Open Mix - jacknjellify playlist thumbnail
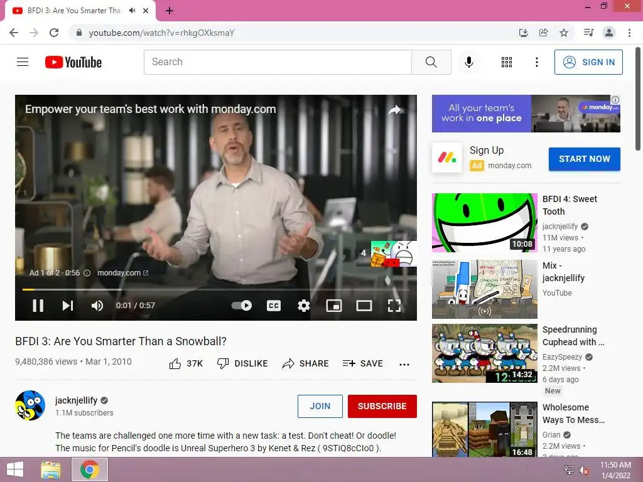The height and width of the screenshot is (482, 643). coord(484,289)
